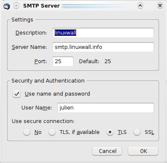Click the Port label
Screen dimensions: 167x163
[x=41, y=61]
